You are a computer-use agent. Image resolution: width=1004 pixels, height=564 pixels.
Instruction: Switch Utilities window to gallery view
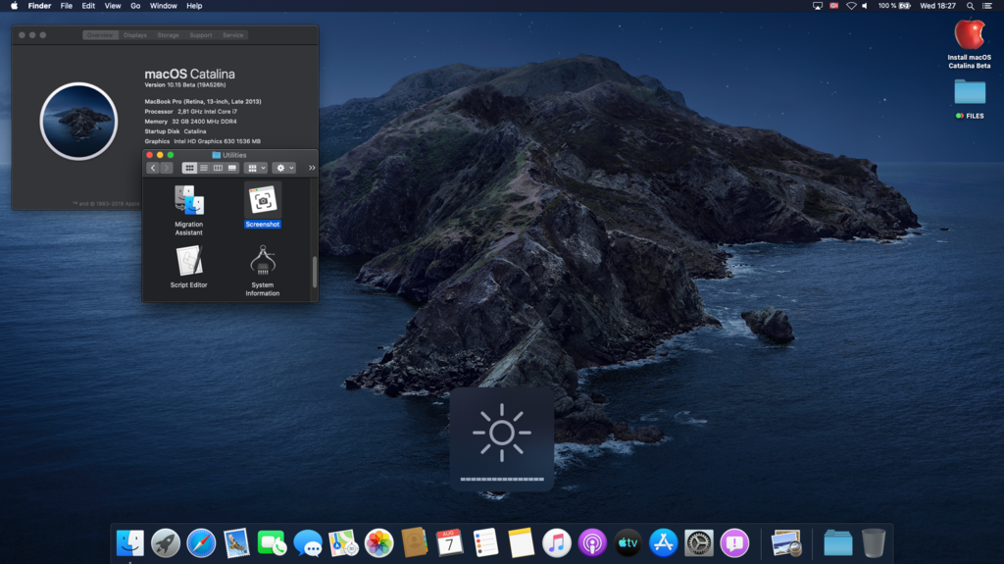click(232, 168)
